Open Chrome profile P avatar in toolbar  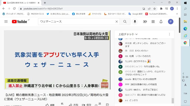(x=172, y=9)
